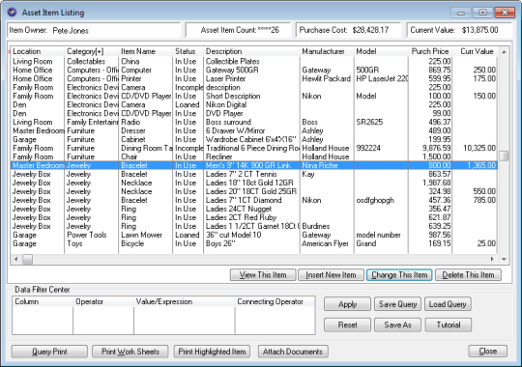Click horizontal scroll left arrow
522x367 pixels.
pyautogui.click(x=16, y=259)
